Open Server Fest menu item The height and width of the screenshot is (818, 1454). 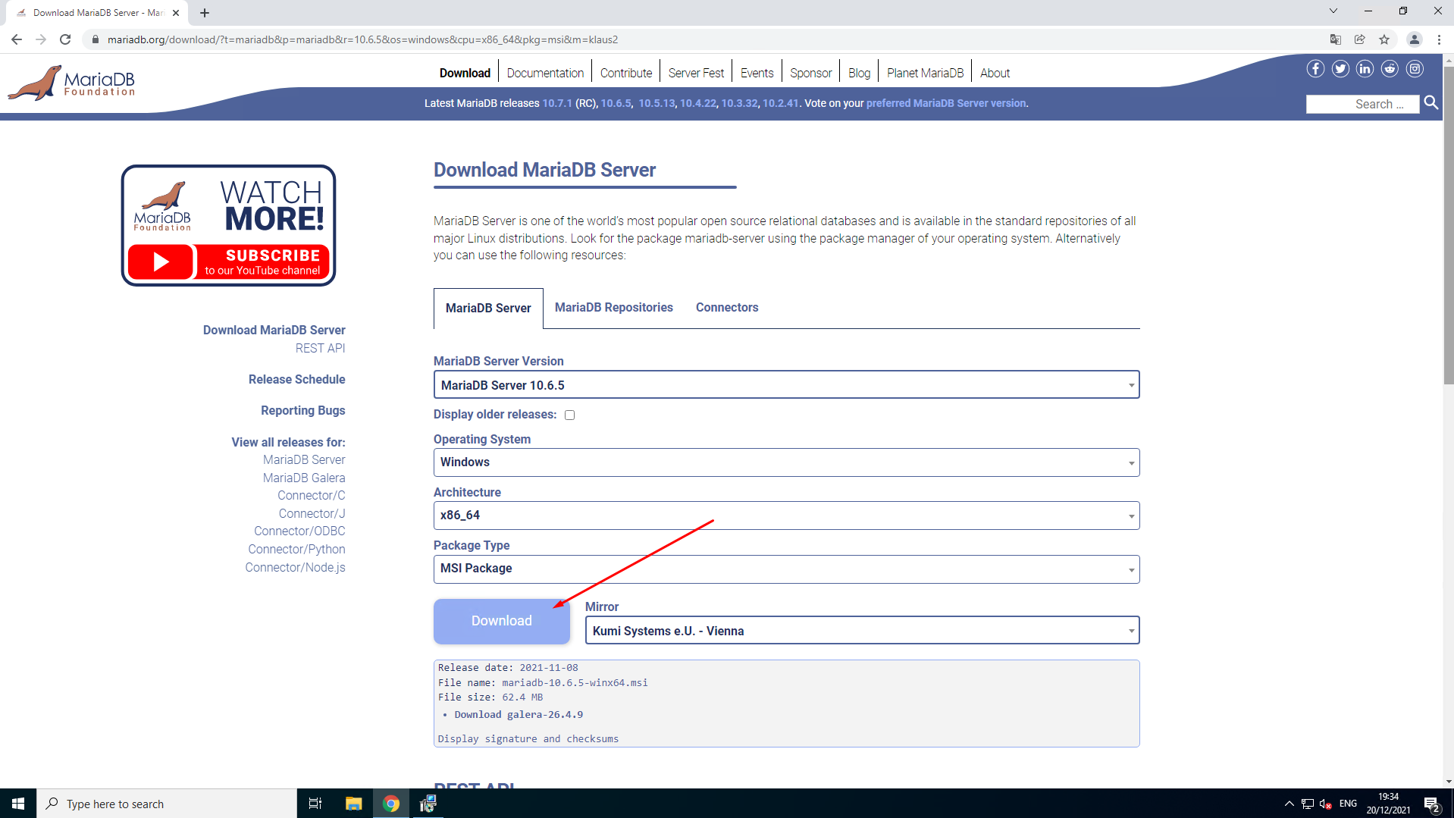pos(696,73)
